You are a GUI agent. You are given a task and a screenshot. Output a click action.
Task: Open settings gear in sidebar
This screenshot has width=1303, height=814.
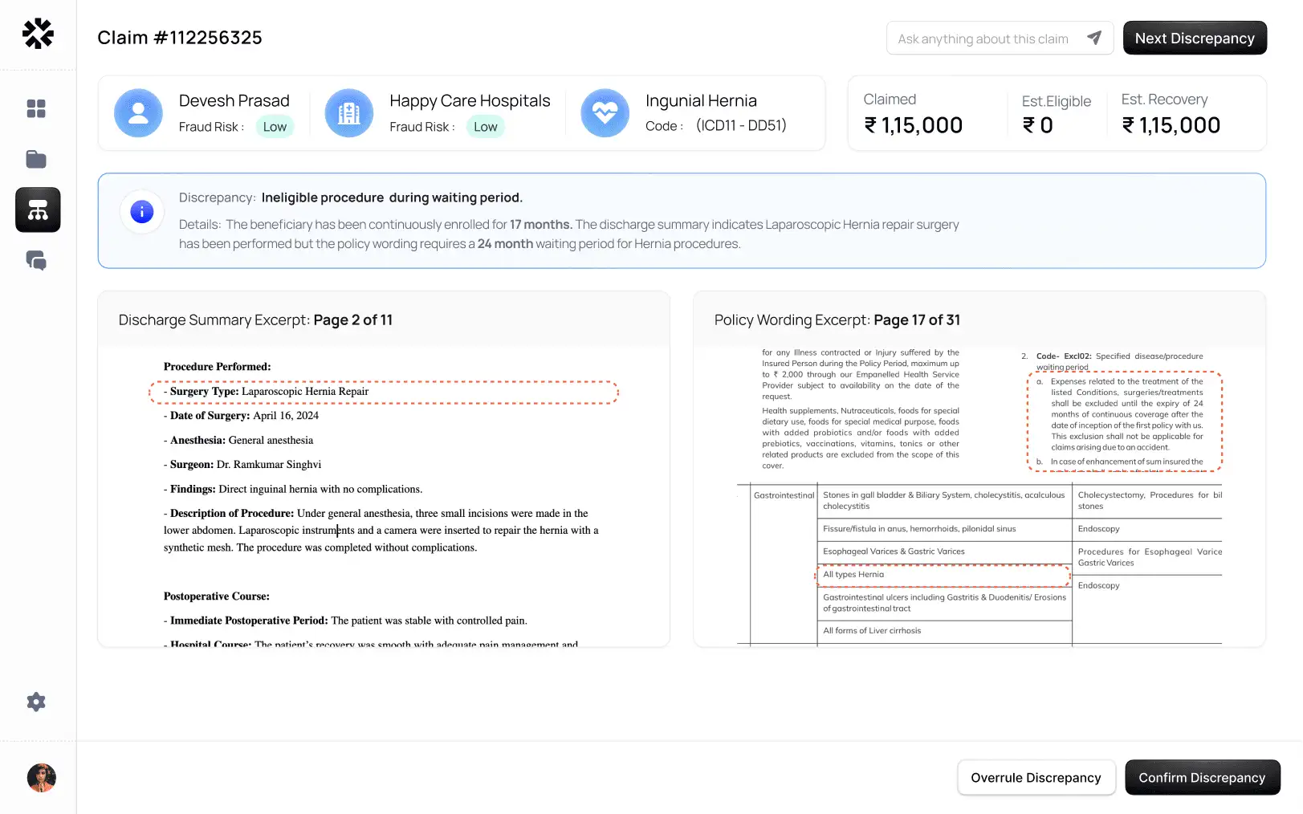coord(36,702)
